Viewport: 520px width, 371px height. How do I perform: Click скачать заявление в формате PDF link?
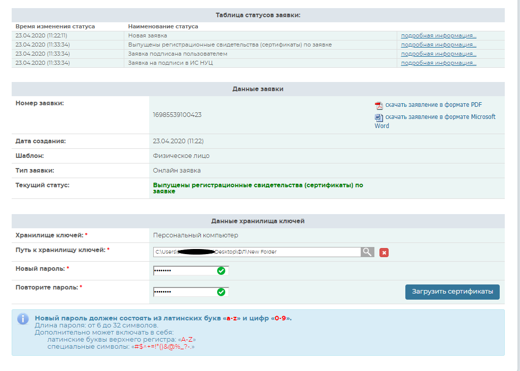click(433, 105)
